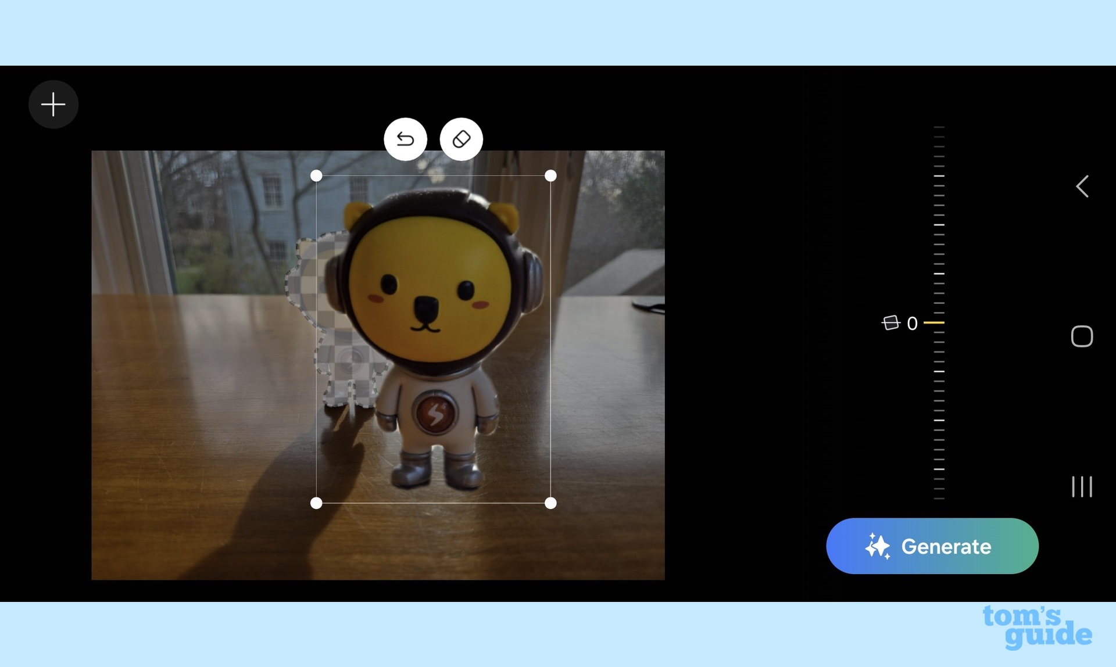Screen dimensions: 1116x667
Task: Select the eraser tool icon
Action: [461, 139]
